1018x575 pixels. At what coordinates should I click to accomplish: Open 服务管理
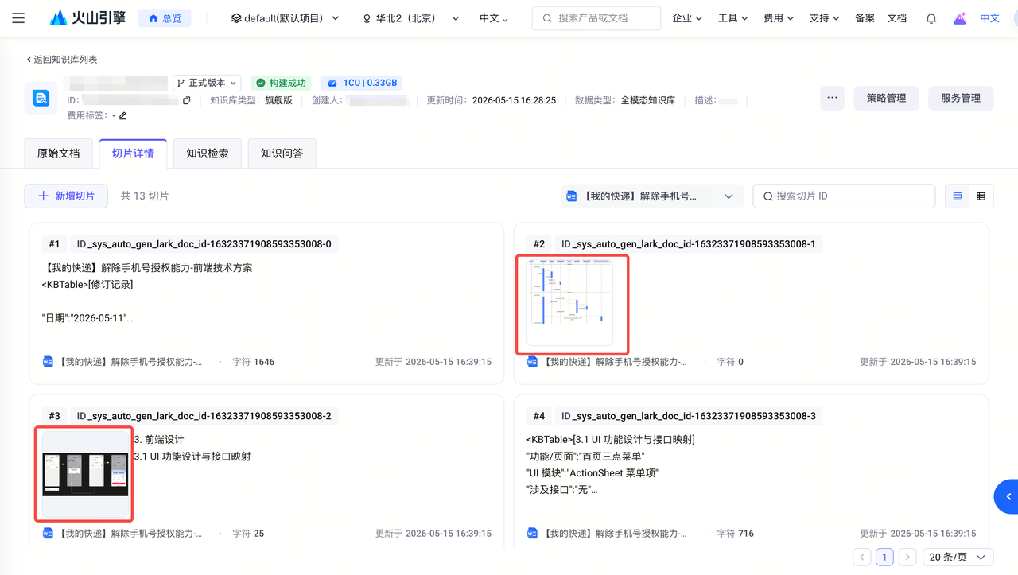pos(961,98)
